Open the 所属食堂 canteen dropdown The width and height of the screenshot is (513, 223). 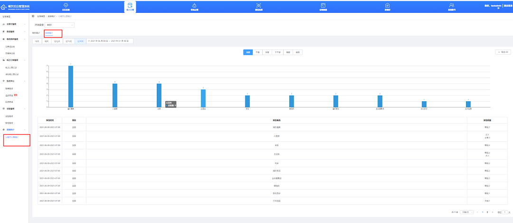tap(59, 25)
